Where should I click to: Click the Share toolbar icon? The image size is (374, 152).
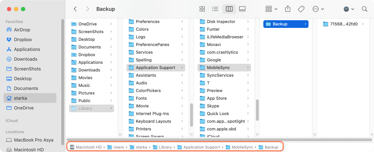[x=288, y=9]
